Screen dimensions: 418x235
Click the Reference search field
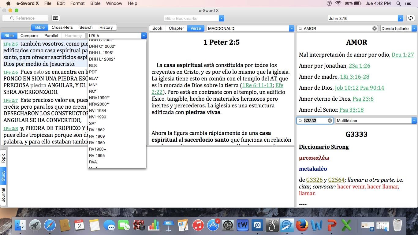coord(25,18)
